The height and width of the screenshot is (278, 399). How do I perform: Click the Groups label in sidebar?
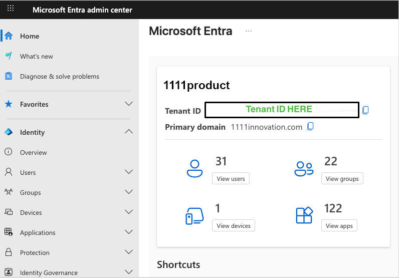click(30, 193)
